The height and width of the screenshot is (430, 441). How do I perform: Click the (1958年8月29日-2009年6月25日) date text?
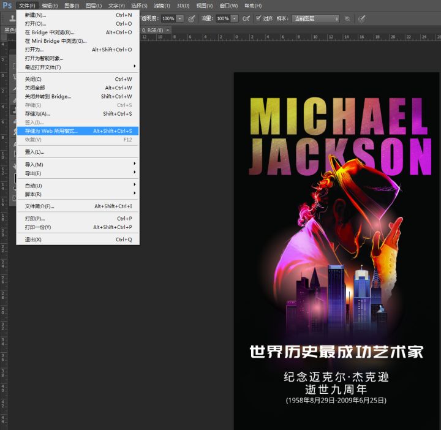tap(336, 401)
